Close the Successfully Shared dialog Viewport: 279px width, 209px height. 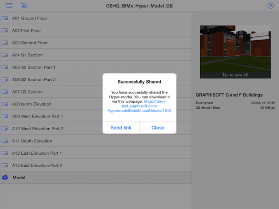(158, 128)
